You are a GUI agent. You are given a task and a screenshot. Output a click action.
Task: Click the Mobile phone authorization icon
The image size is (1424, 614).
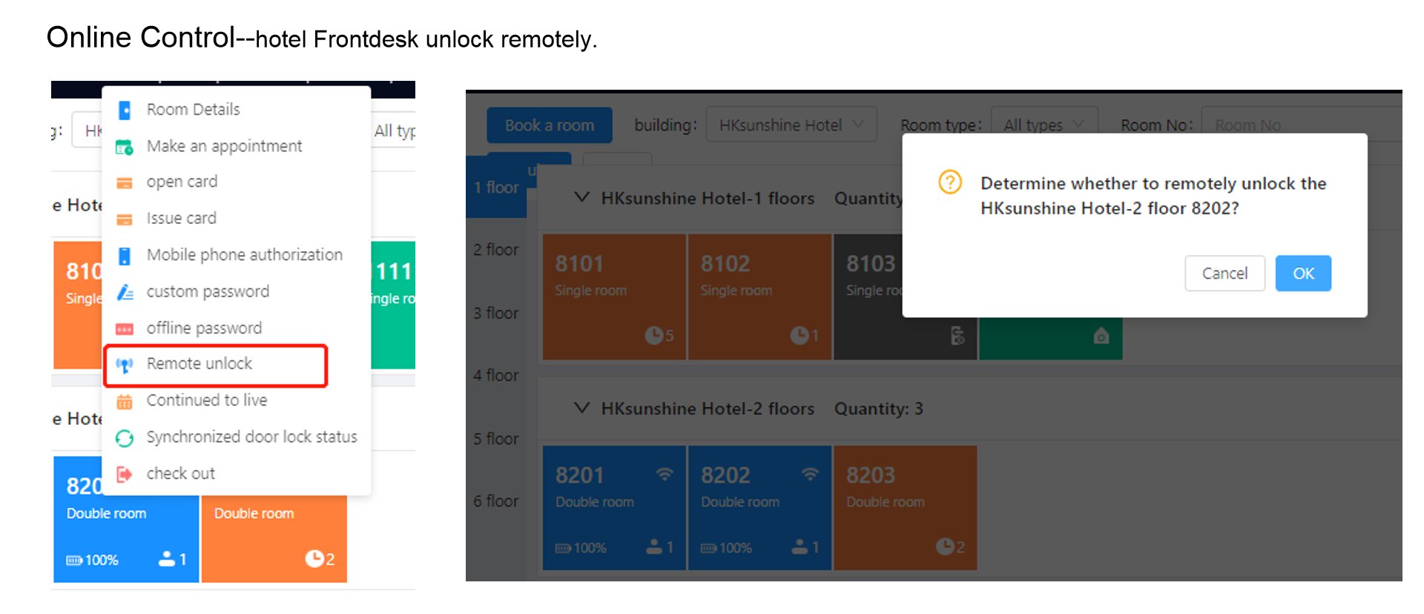pos(125,256)
